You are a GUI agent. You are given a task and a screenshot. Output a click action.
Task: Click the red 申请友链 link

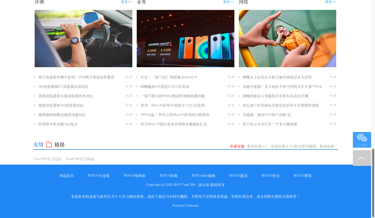237,146
